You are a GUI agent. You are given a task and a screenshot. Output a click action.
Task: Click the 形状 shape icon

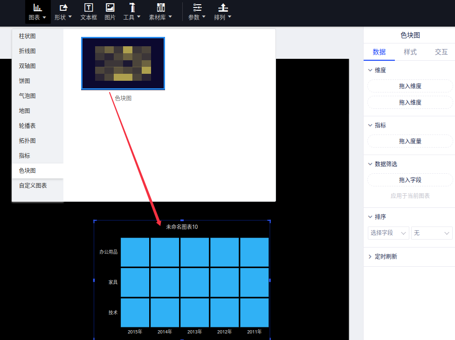(x=63, y=8)
